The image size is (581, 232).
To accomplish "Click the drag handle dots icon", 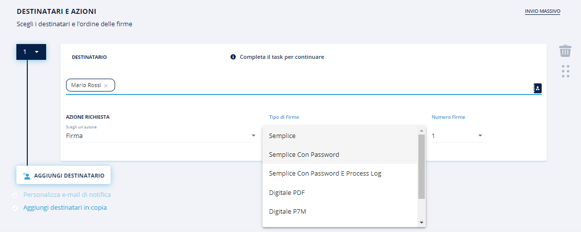I will [565, 71].
